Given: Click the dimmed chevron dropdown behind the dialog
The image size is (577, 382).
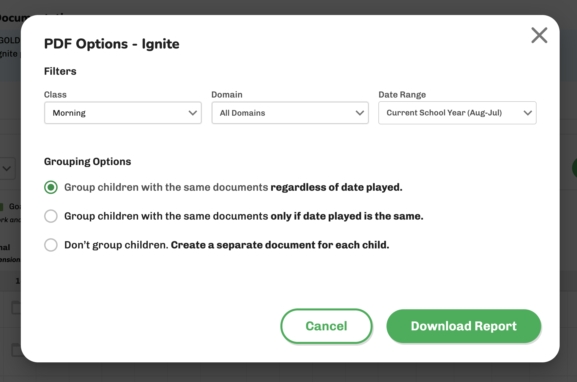Looking at the screenshot, I should 7,168.
